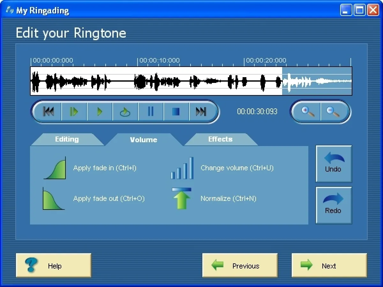
Task: Undo the last edit
Action: coord(334,164)
